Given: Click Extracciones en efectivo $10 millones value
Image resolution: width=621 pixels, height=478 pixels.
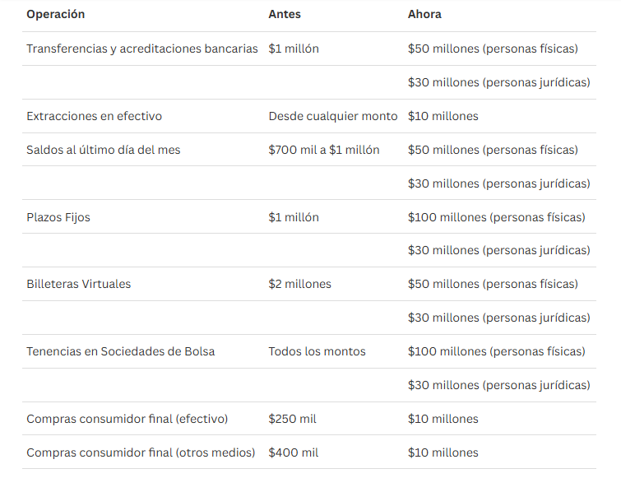Looking at the screenshot, I should coord(443,116).
